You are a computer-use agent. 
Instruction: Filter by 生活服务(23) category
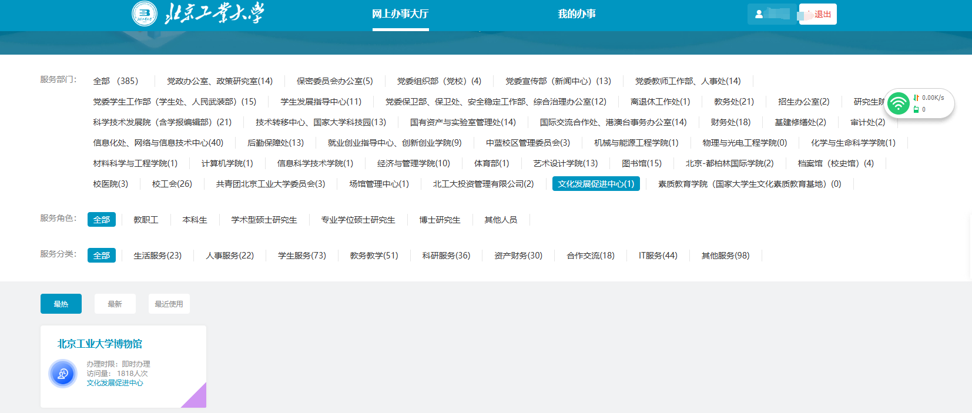click(x=157, y=256)
